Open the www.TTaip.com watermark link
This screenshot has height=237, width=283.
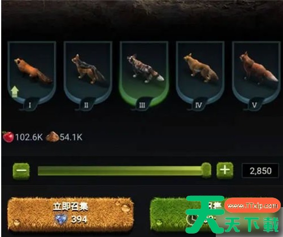(x=252, y=205)
